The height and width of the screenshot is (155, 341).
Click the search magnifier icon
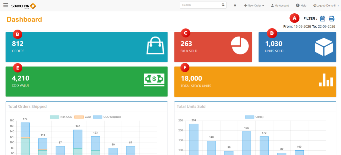tap(223, 5)
